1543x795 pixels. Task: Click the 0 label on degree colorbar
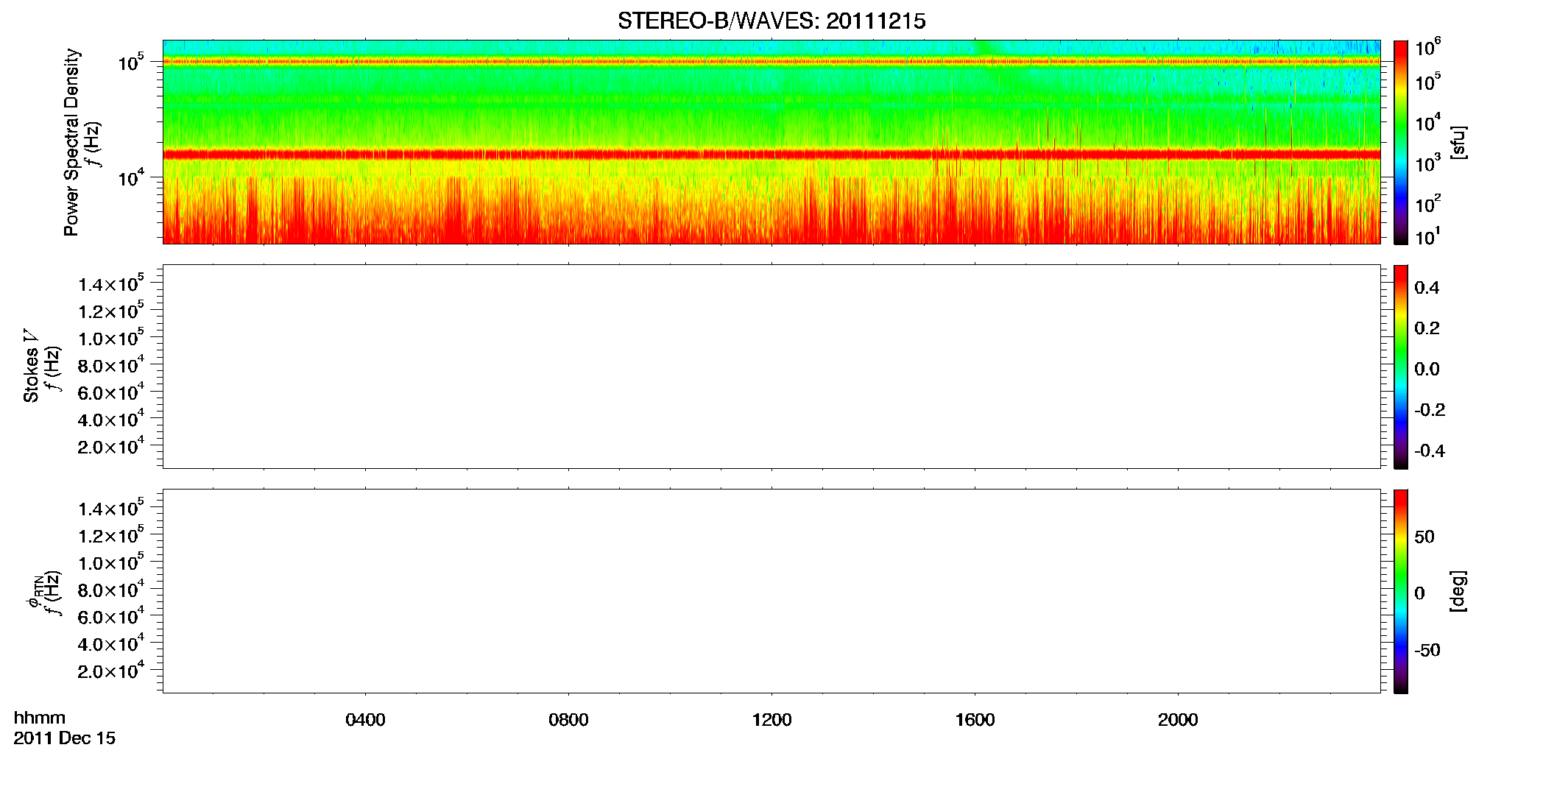click(x=1419, y=593)
